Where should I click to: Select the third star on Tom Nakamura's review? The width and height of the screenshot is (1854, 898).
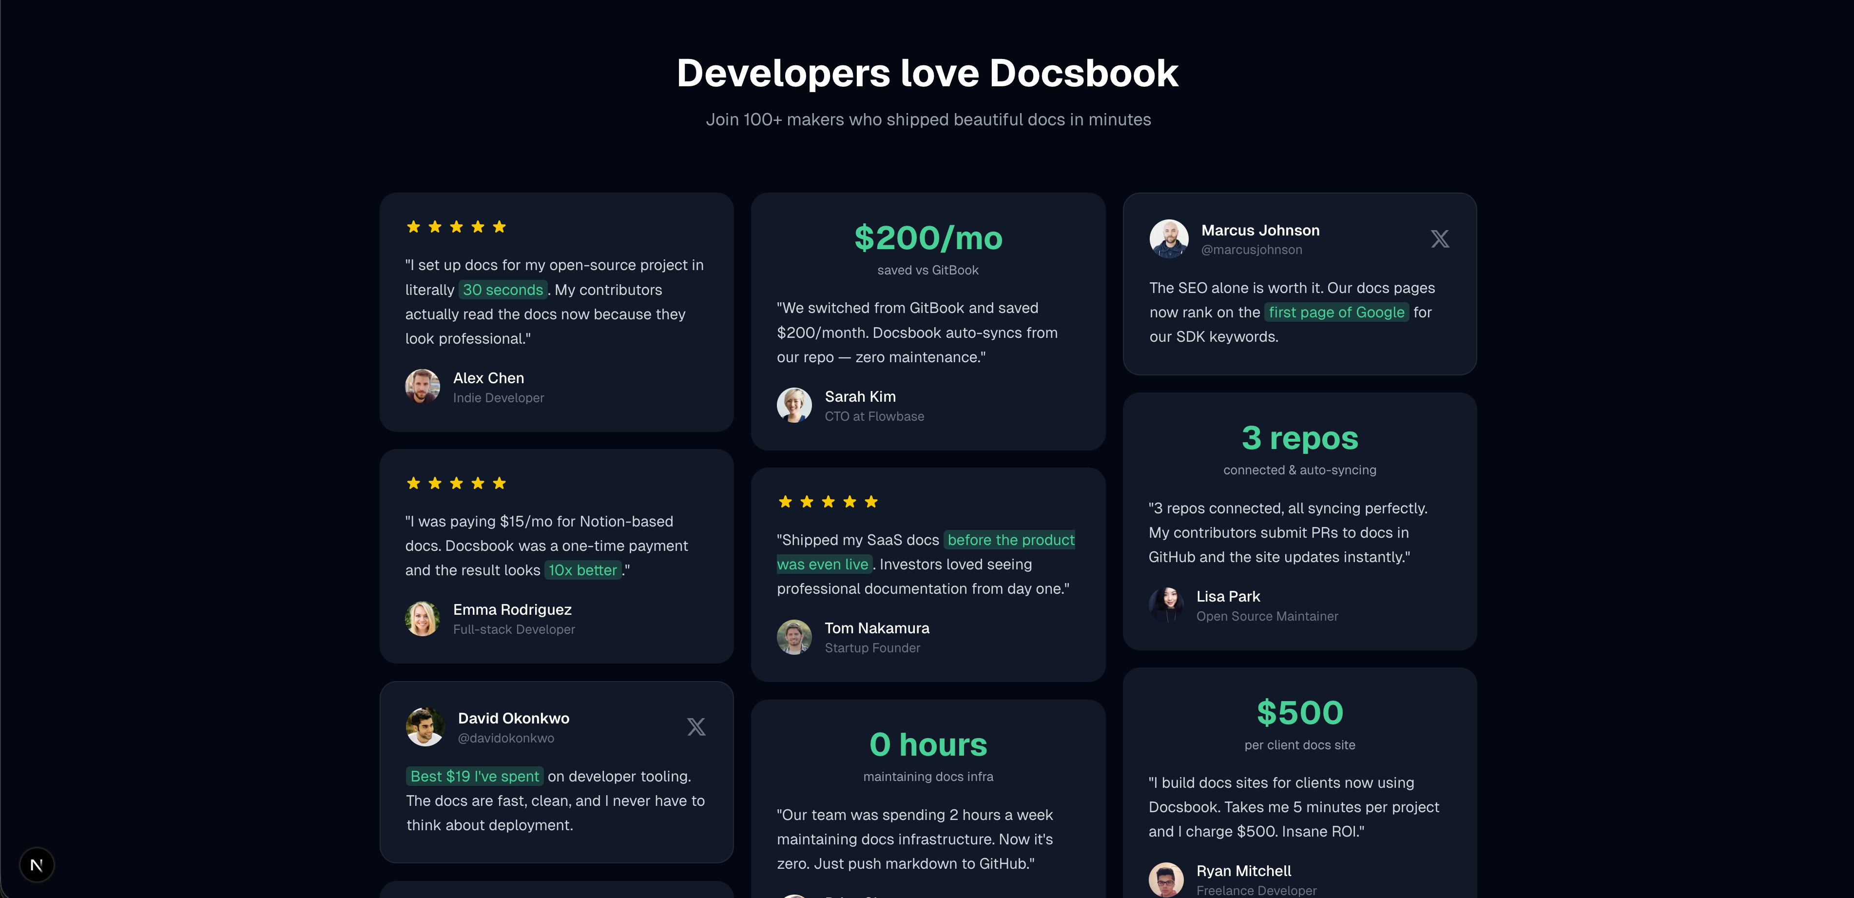tap(828, 502)
